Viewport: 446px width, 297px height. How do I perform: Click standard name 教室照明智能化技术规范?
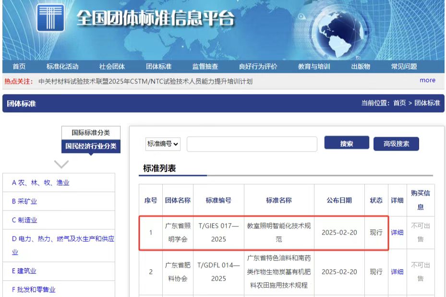pos(279,233)
